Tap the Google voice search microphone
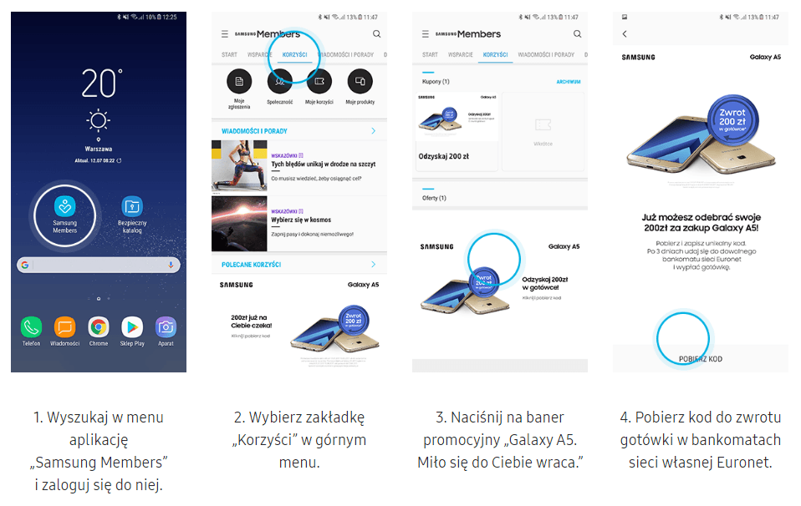Screen dimensions: 801x506 click(x=171, y=265)
